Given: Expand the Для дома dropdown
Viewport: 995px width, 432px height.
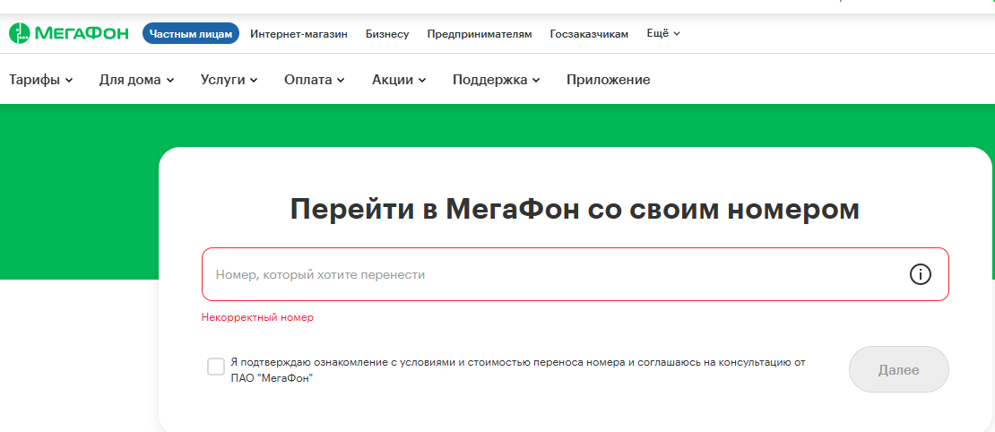Looking at the screenshot, I should click(x=136, y=80).
